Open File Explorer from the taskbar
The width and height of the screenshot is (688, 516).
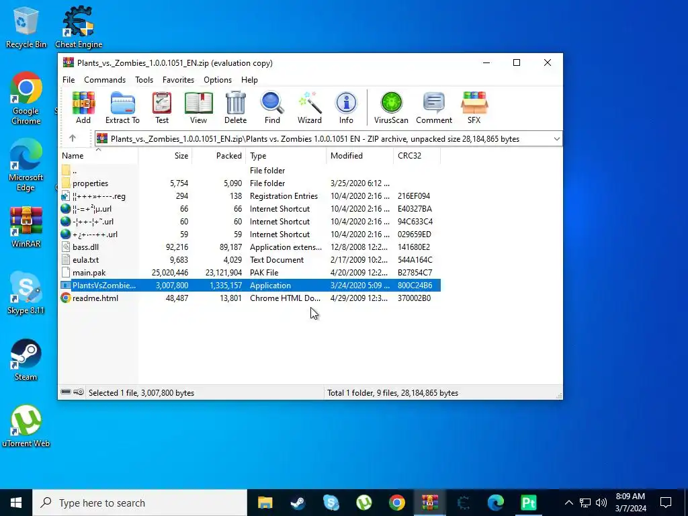coord(265,503)
